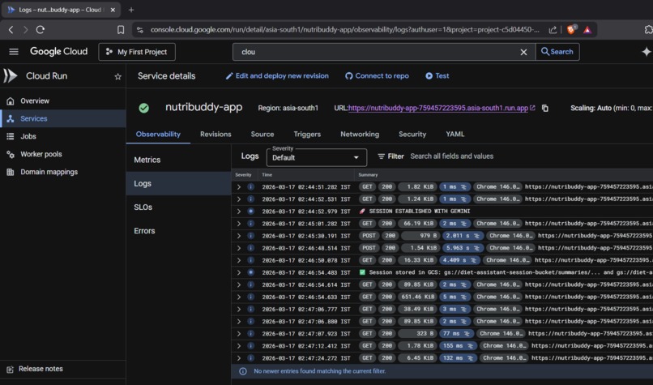Image resolution: width=653 pixels, height=385 pixels.
Task: Open the Security tab
Action: click(412, 135)
